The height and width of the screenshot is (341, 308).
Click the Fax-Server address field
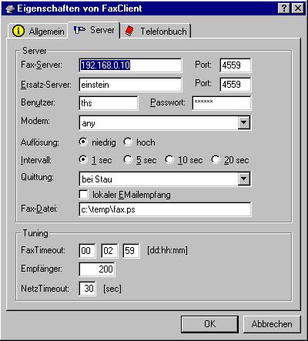click(x=130, y=65)
